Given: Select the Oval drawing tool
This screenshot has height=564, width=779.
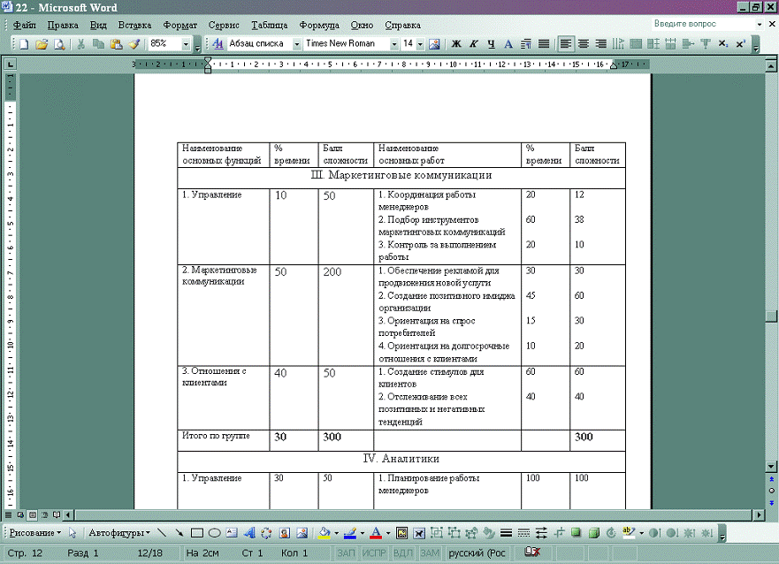Looking at the screenshot, I should [214, 533].
